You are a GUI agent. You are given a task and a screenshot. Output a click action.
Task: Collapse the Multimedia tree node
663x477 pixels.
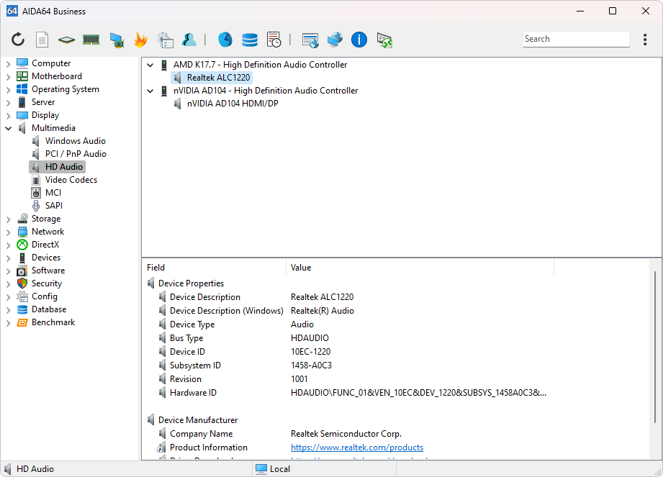pos(9,128)
